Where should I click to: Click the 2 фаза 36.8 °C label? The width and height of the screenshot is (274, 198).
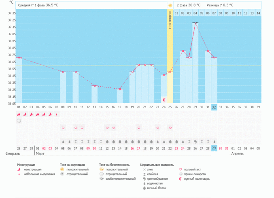[x=189, y=5]
